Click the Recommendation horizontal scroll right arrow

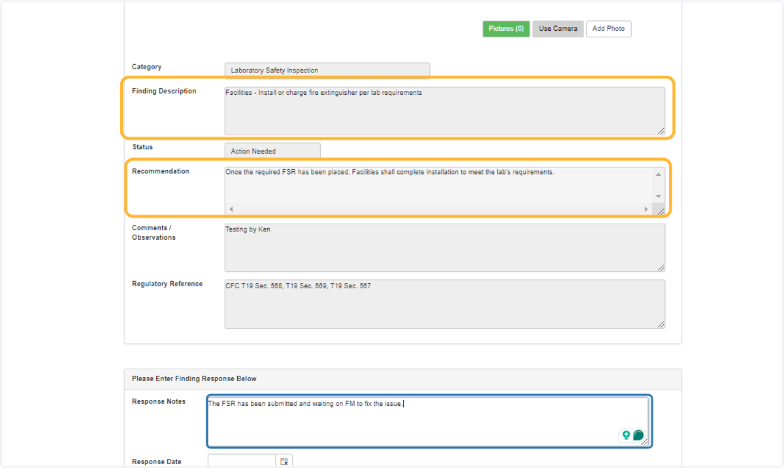point(646,209)
